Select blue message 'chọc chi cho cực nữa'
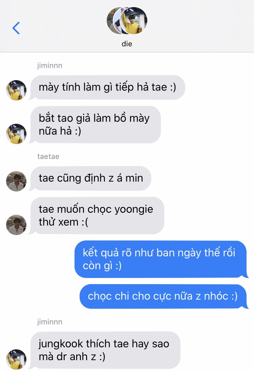The width and height of the screenshot is (254, 372). click(164, 296)
